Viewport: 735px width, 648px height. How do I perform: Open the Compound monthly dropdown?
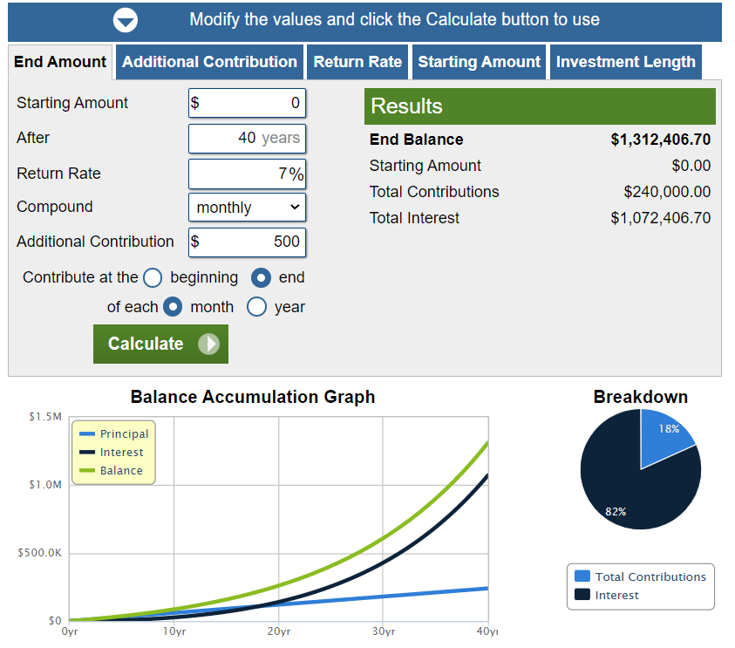(x=247, y=208)
